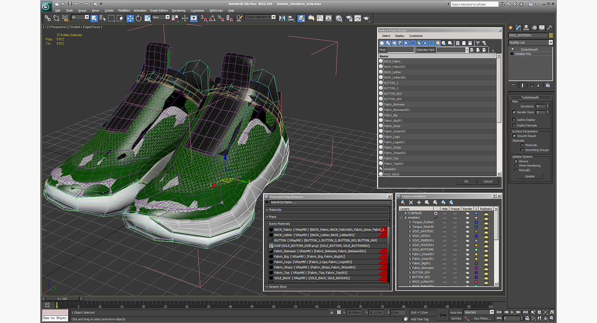Open the Graph Editors menu
This screenshot has height=323, width=597.
[x=159, y=10]
